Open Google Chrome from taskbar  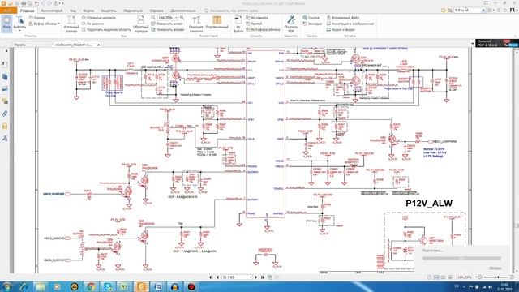91,286
